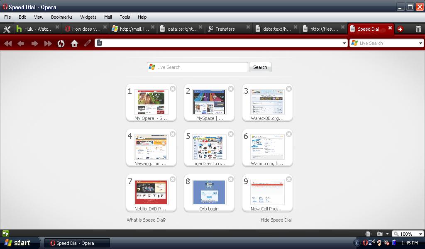The width and height of the screenshot is (425, 249).
Task: Click the Speed Dial - Opera taskbar button
Action: 77,243
